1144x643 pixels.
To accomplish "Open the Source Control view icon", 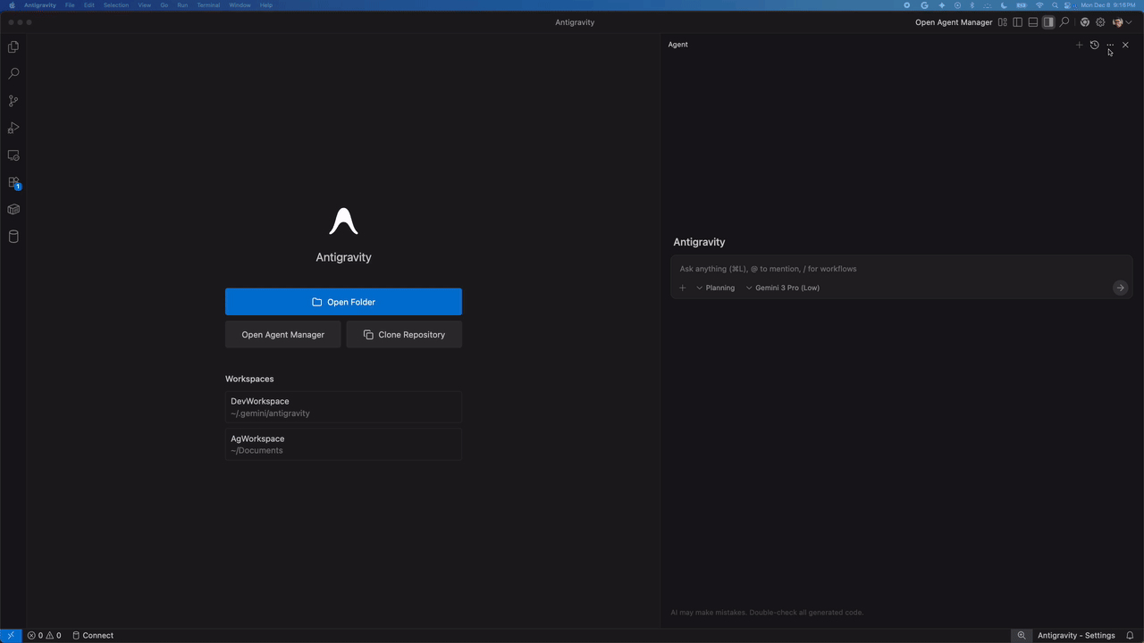I will 13,101.
